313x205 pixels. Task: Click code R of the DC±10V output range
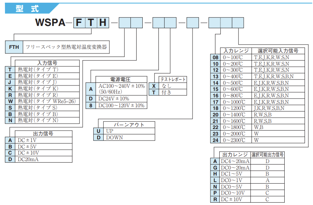point(215,199)
